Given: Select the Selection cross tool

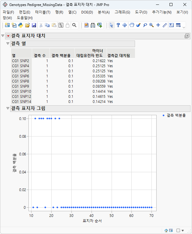Looking at the screenshot, I should coord(125,25).
